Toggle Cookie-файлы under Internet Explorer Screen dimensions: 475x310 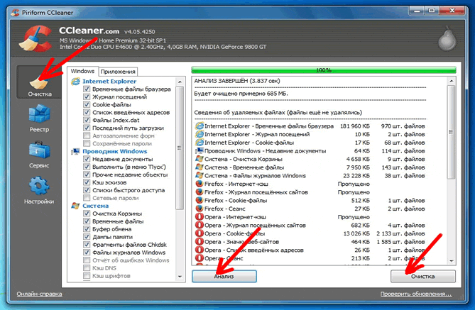tap(87, 104)
